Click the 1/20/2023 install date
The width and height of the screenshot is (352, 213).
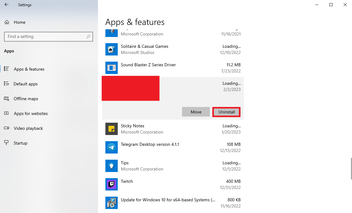coord(231,132)
